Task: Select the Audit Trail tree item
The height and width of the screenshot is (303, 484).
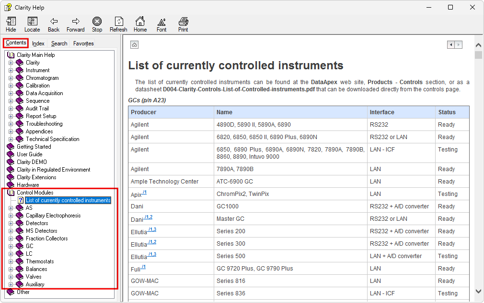Action: point(37,108)
